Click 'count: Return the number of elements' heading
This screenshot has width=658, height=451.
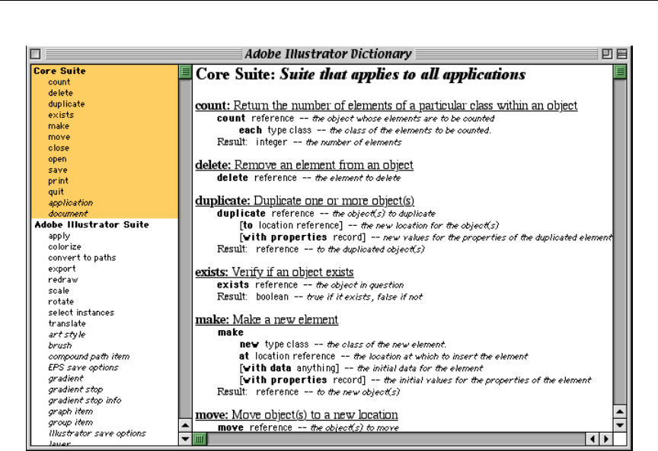[x=386, y=106]
